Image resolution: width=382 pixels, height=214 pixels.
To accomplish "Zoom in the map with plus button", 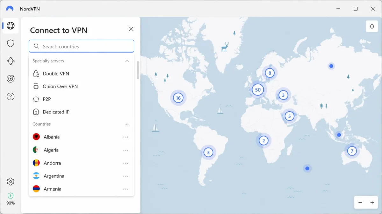I will coord(372,202).
